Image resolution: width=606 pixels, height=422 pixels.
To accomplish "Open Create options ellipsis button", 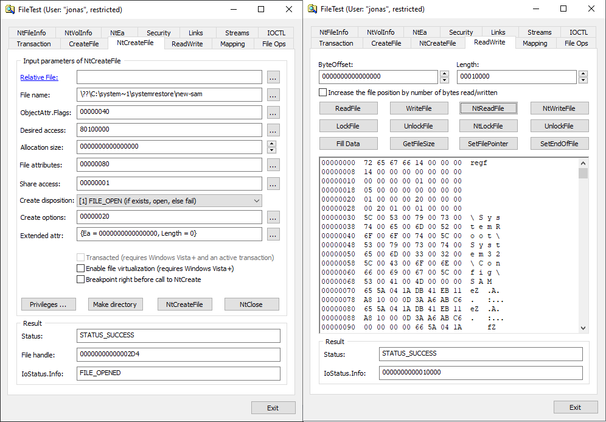I will tap(273, 217).
